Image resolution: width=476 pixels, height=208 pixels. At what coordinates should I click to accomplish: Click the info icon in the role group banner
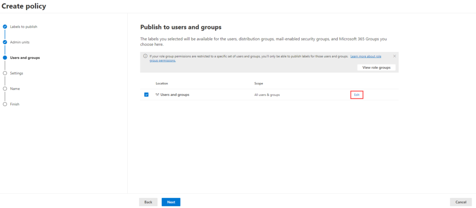[145, 56]
